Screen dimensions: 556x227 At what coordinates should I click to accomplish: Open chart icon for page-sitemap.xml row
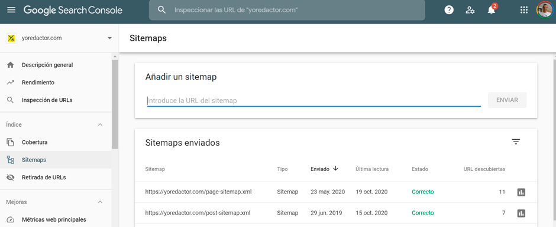coord(521,192)
